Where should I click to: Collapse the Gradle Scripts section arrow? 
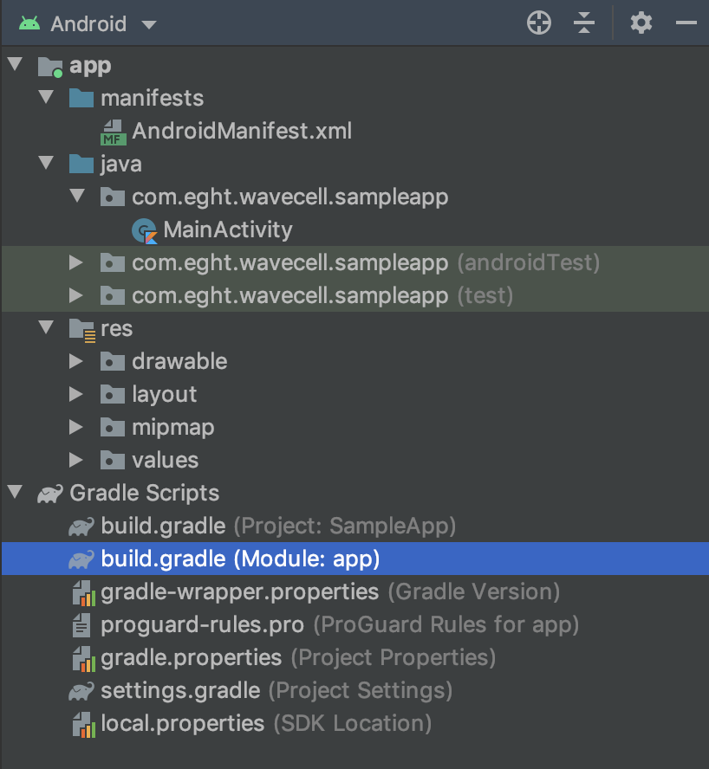coord(16,493)
